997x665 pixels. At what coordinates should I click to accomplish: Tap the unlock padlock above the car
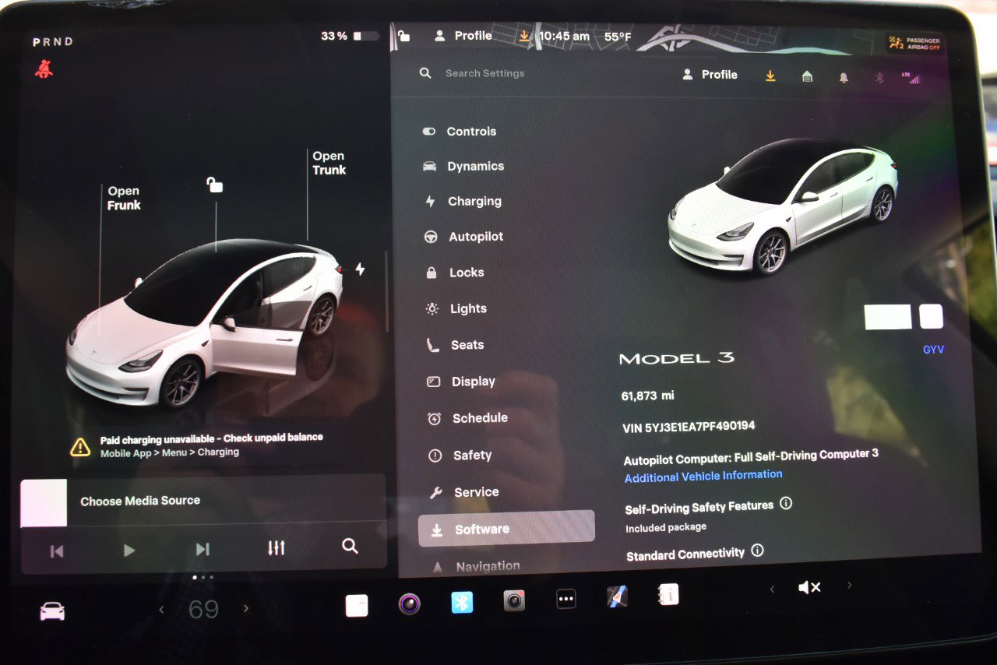tap(214, 185)
